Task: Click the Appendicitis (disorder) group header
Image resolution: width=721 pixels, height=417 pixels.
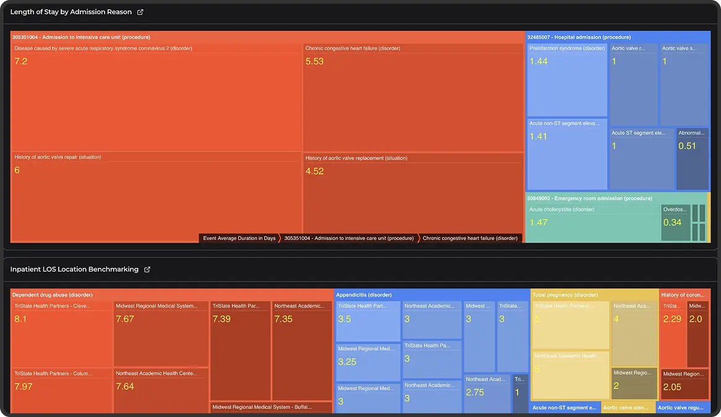Action: pyautogui.click(x=364, y=295)
